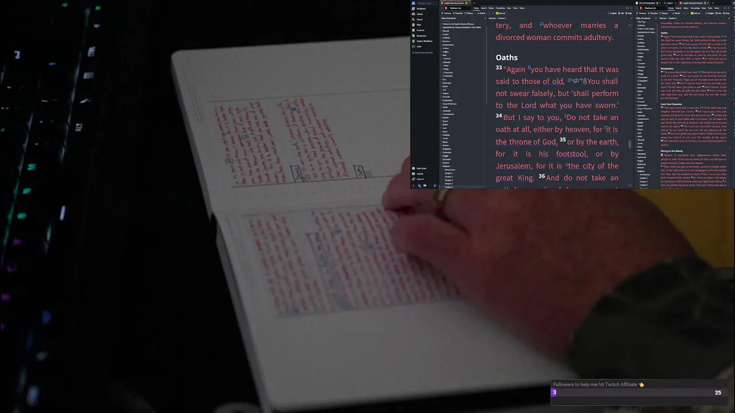Close the large-text panel's Table of Contents
Viewport: 735px width, 413px height.
click(485, 18)
